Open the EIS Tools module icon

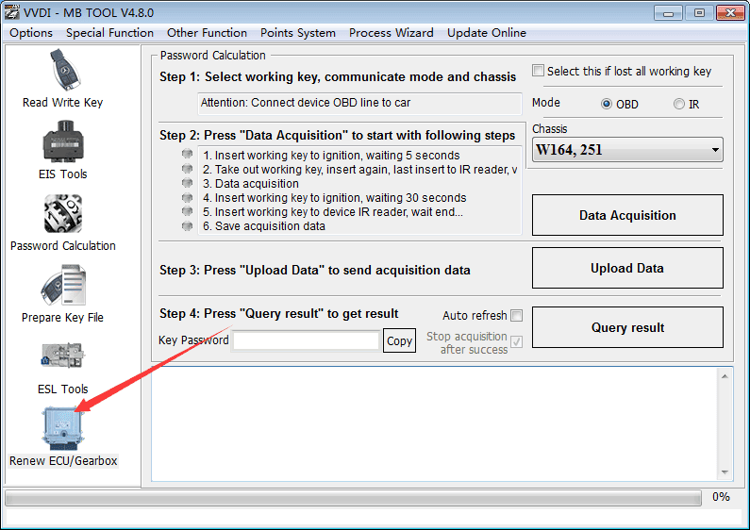coord(63,141)
